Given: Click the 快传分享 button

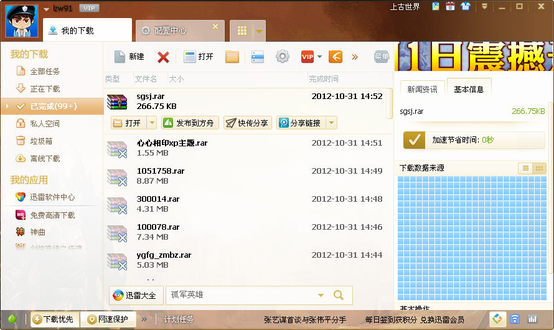Looking at the screenshot, I should point(248,123).
